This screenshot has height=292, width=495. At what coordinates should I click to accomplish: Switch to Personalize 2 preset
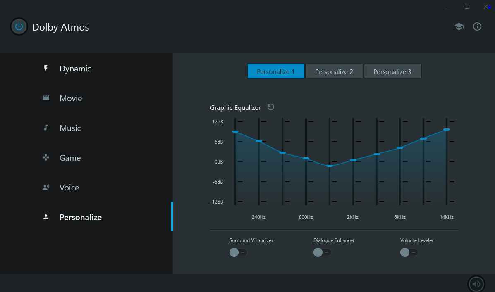334,71
